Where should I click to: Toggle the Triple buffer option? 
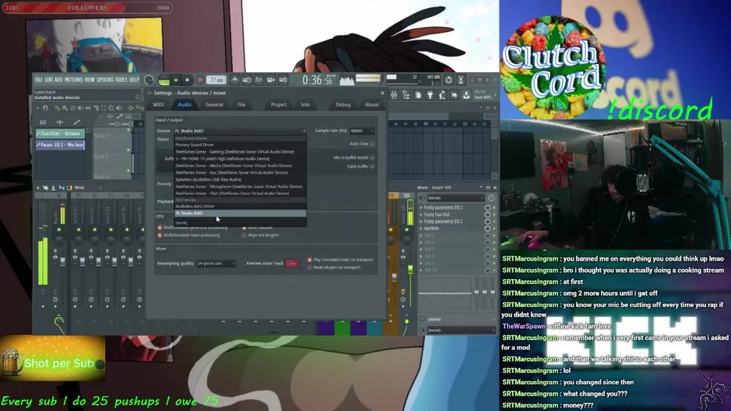click(372, 166)
